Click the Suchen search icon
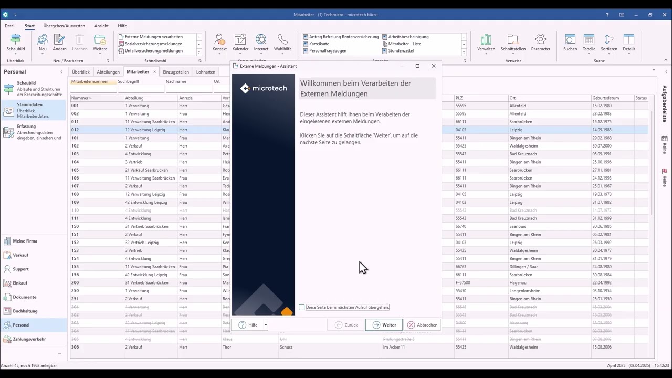 tap(570, 43)
